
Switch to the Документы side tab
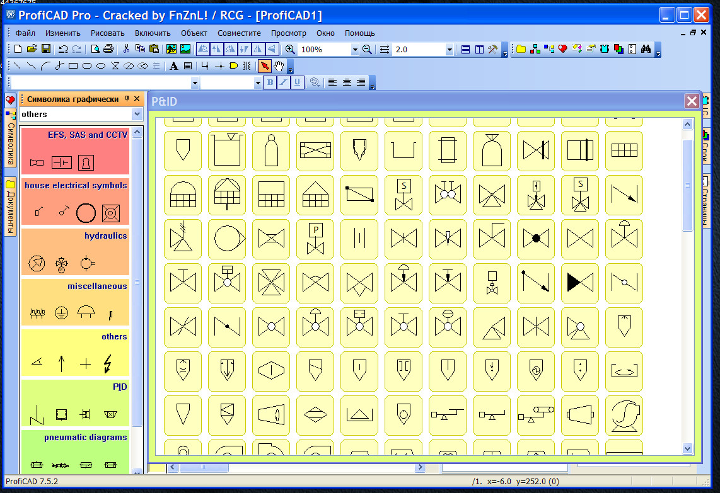tap(11, 206)
